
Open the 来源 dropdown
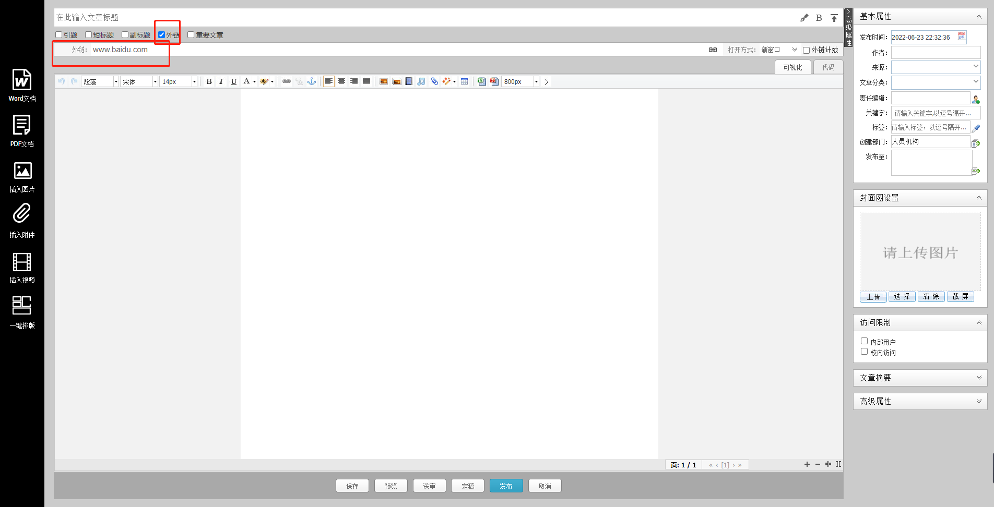pyautogui.click(x=936, y=67)
